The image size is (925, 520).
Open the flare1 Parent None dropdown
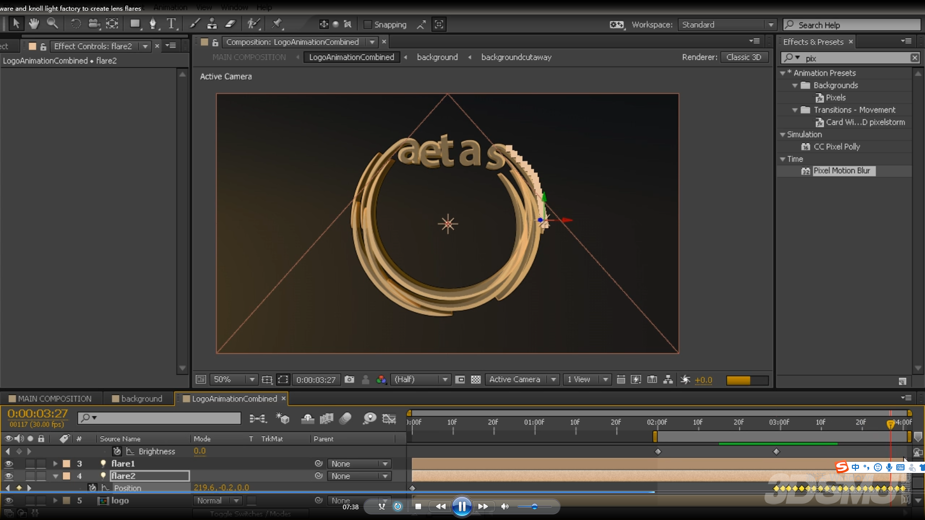pyautogui.click(x=359, y=464)
